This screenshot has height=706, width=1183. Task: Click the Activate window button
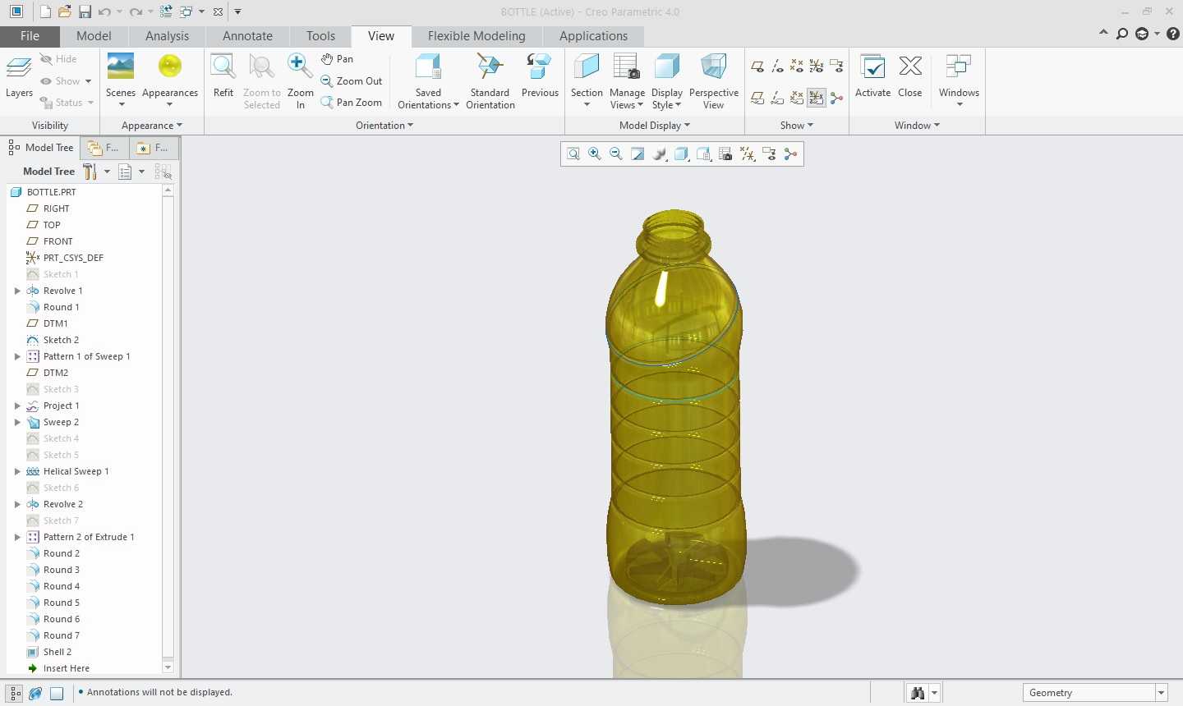tap(872, 76)
